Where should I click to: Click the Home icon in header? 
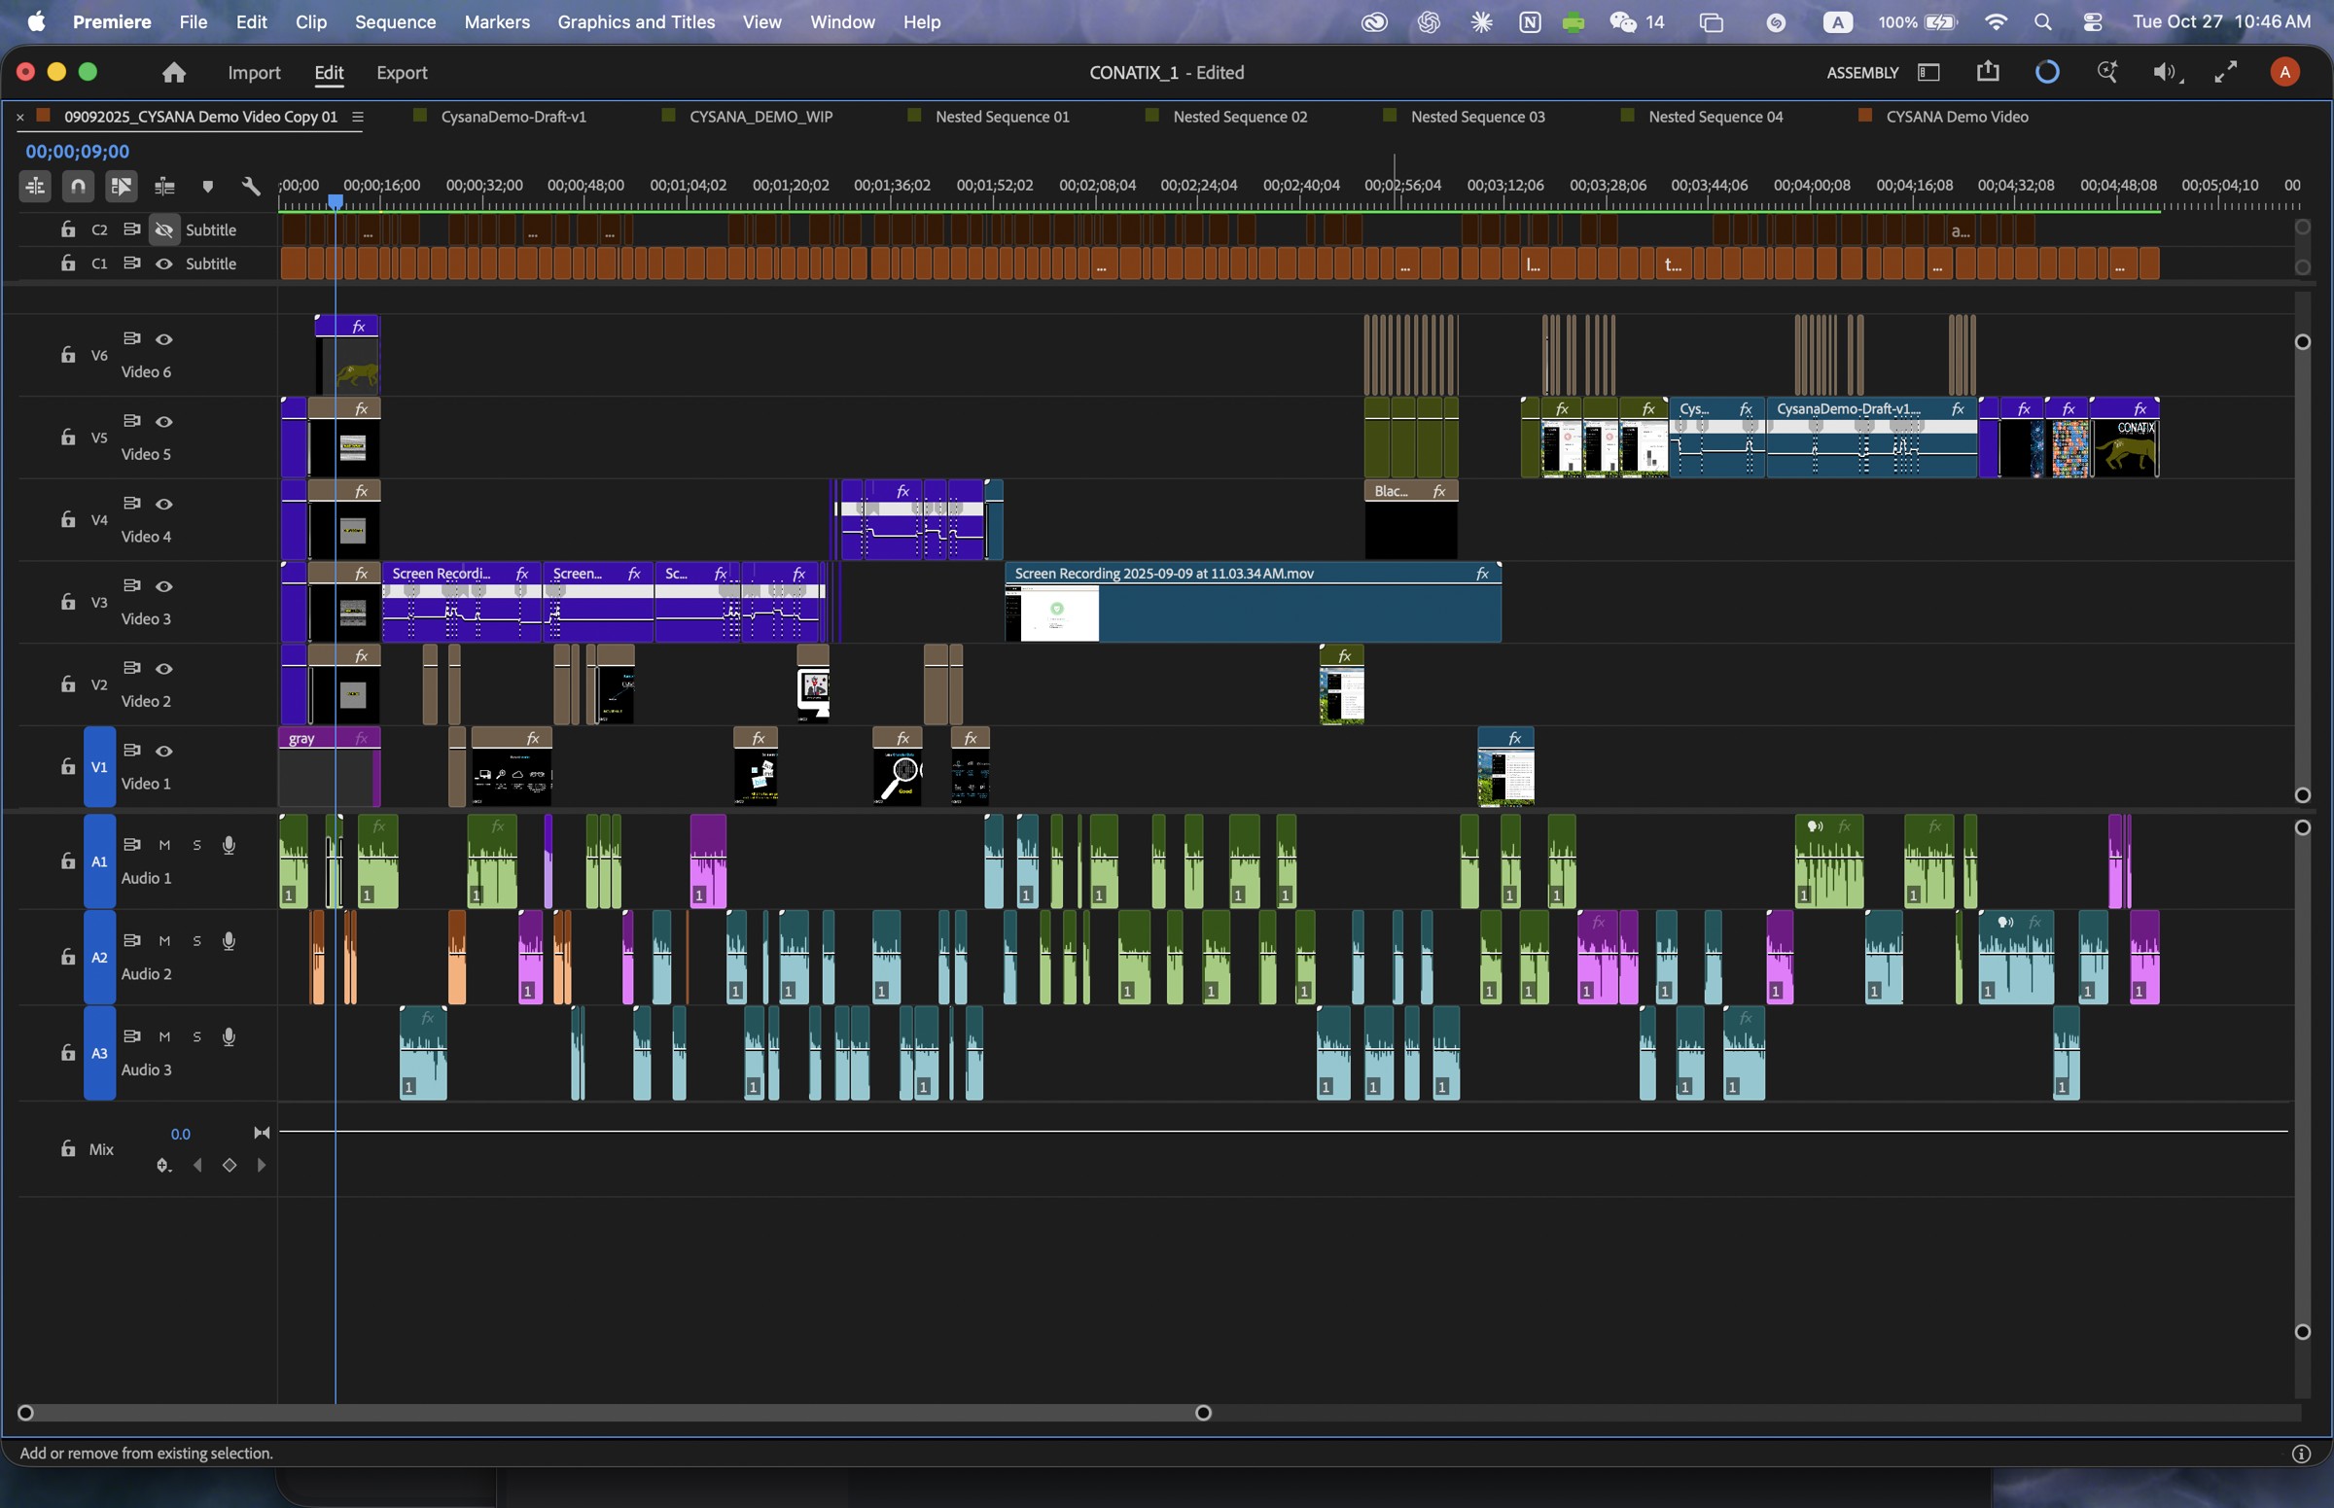tap(174, 73)
